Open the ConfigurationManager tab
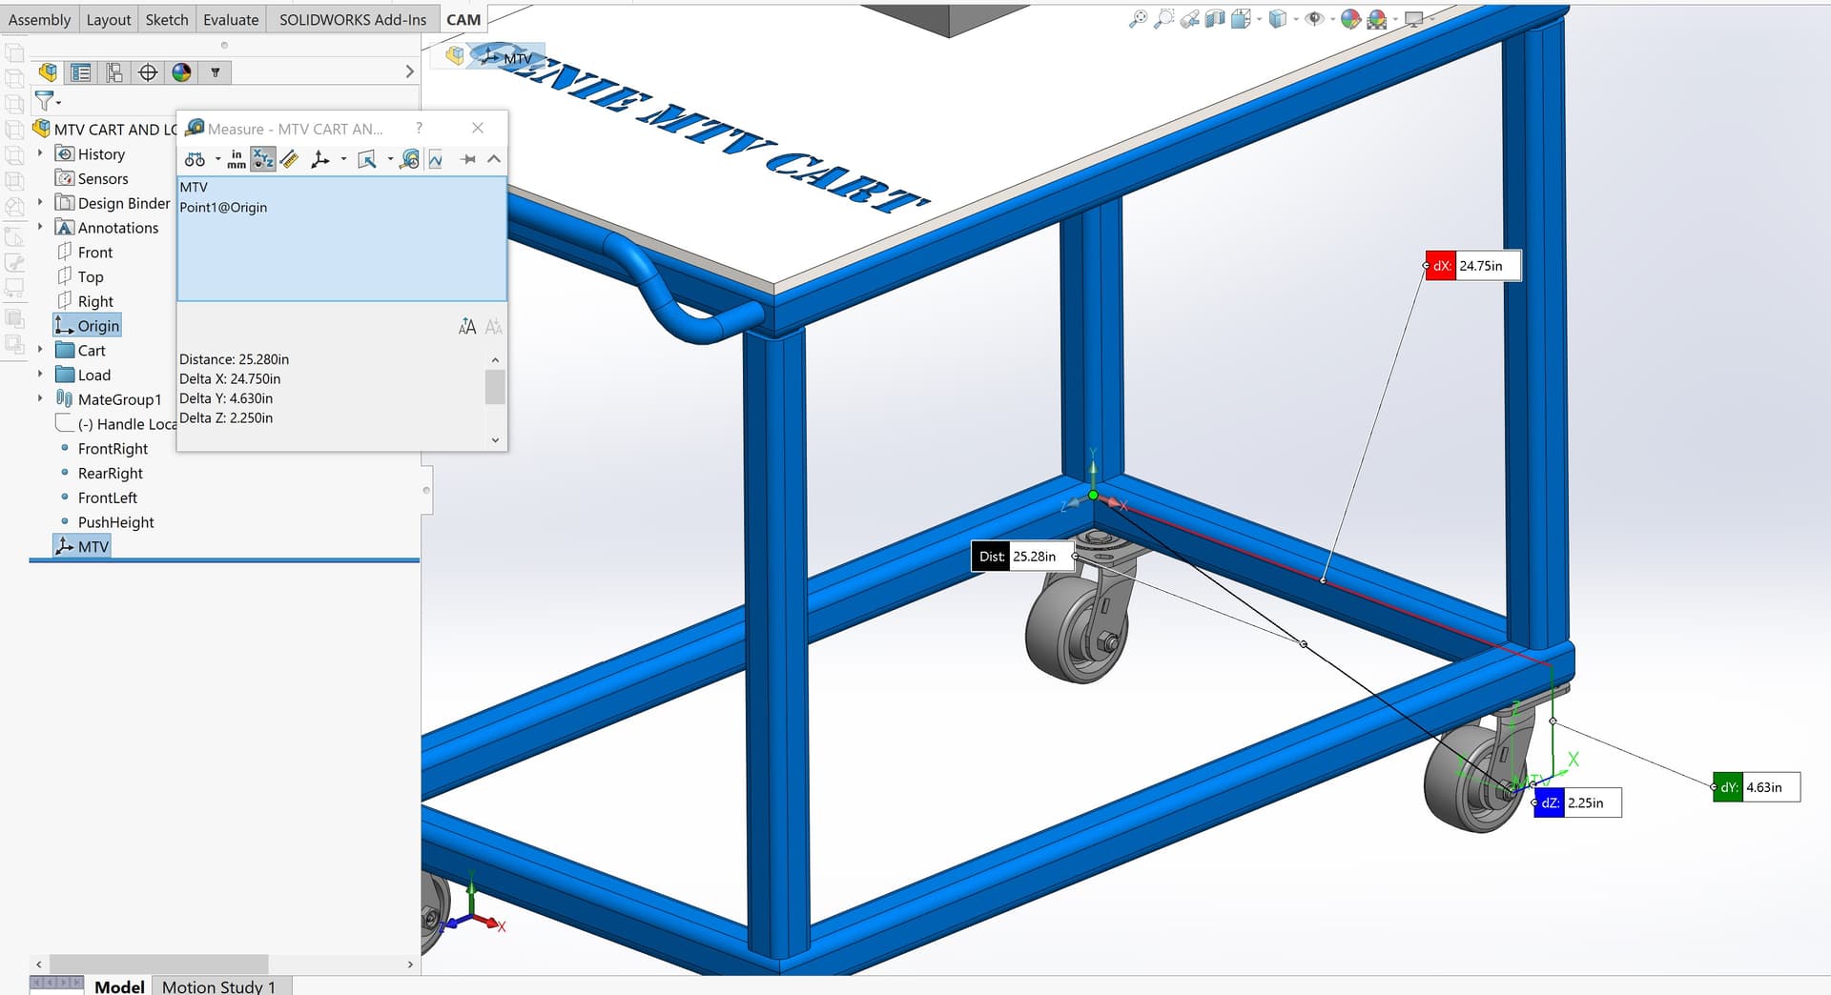This screenshot has height=995, width=1831. point(114,72)
